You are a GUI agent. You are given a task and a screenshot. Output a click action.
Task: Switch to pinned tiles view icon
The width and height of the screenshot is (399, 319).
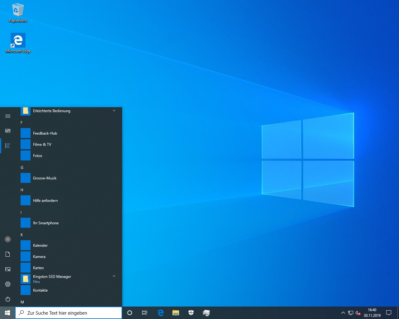(x=8, y=131)
